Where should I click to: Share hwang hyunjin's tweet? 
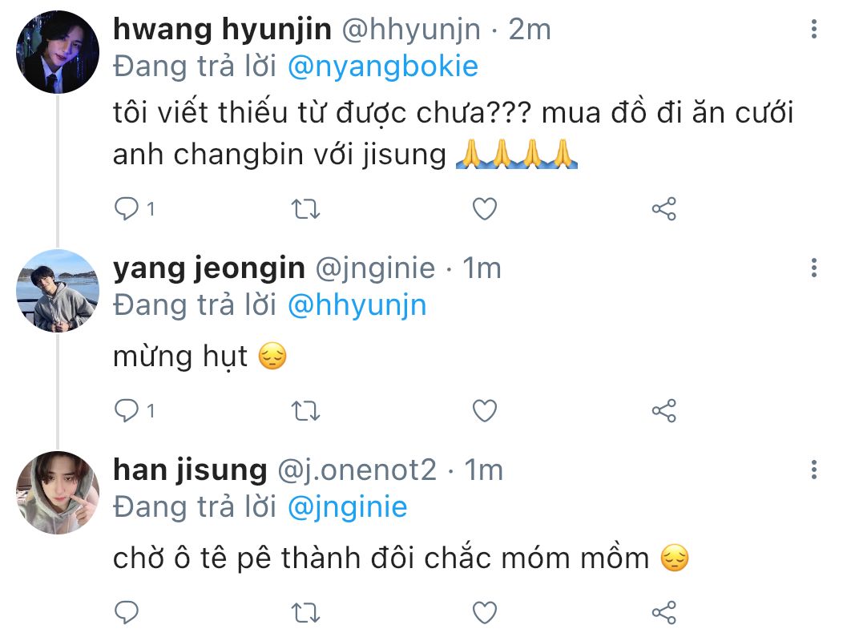pos(663,208)
